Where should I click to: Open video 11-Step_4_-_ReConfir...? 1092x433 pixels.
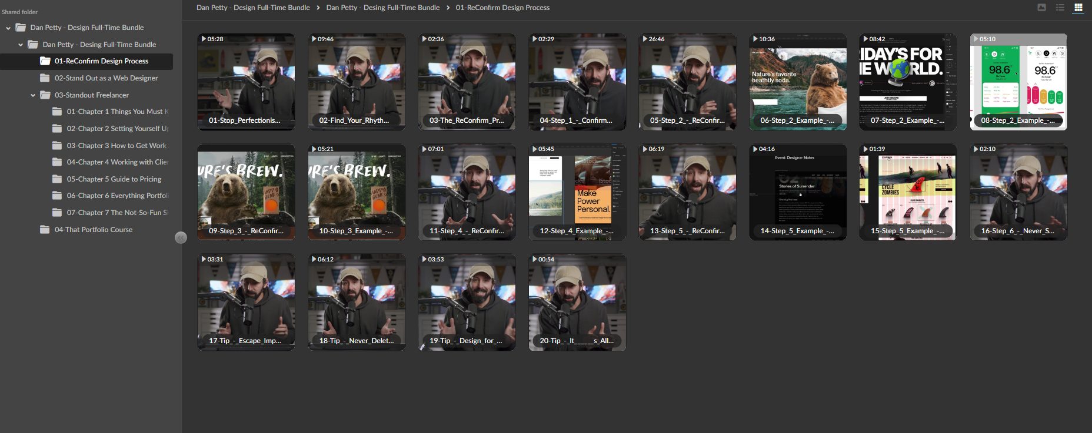coord(467,192)
